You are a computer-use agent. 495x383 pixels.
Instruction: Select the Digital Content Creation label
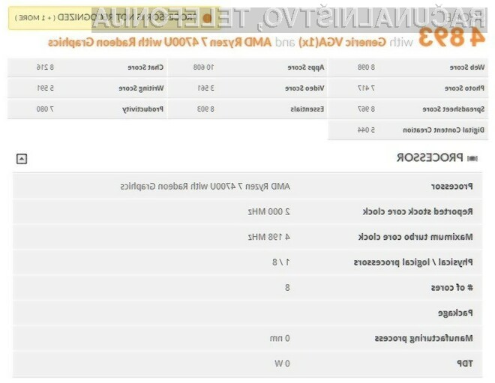pyautogui.click(x=443, y=130)
